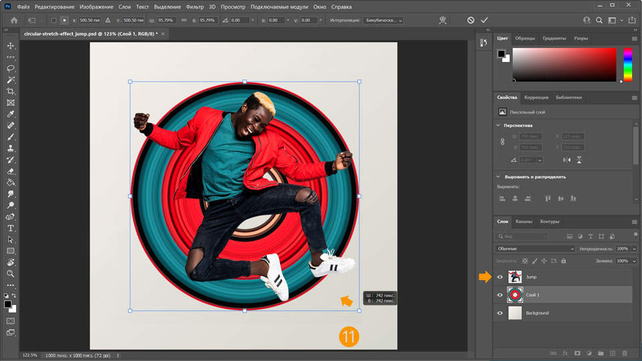
Task: Toggle lock all padlock icon
Action: click(563, 261)
